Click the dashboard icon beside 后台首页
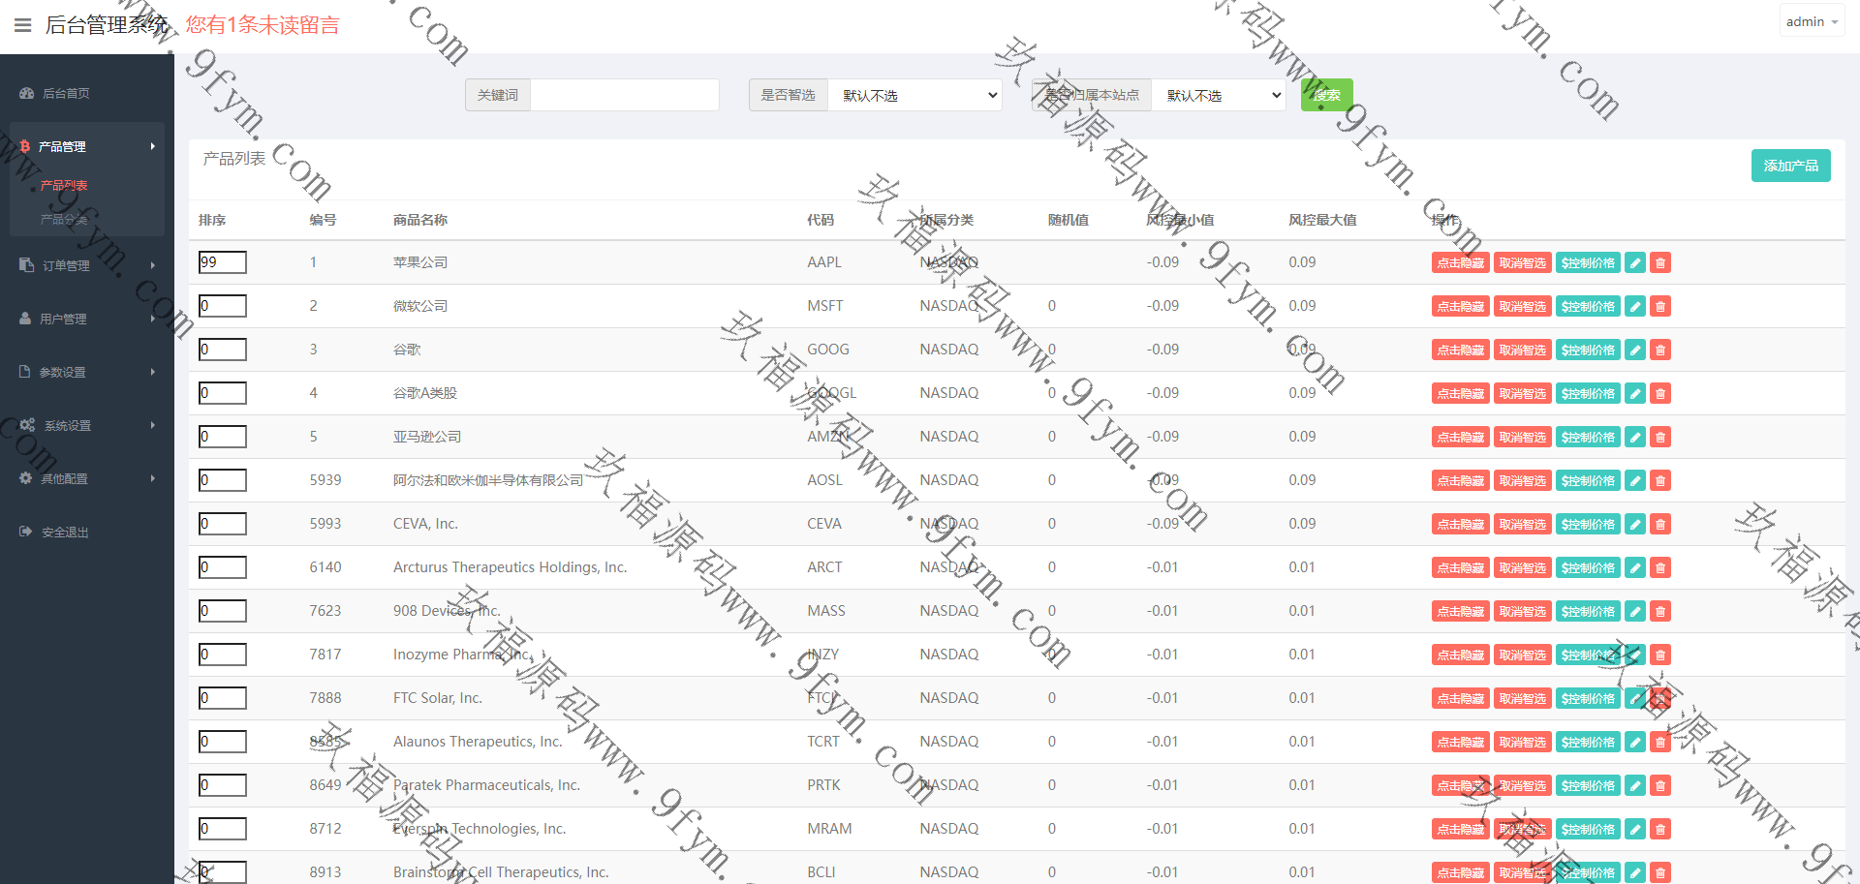1860x884 pixels. pos(26,94)
